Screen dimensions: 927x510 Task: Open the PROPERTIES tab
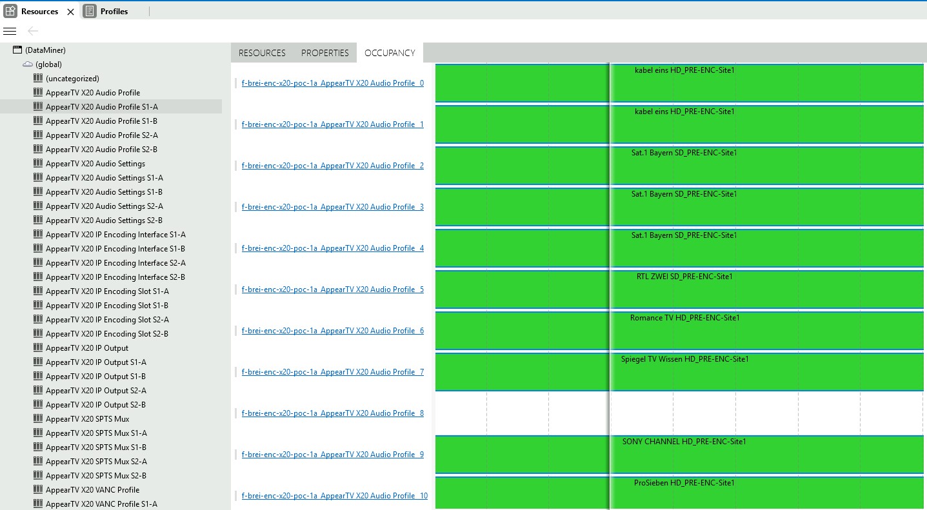[x=324, y=53]
